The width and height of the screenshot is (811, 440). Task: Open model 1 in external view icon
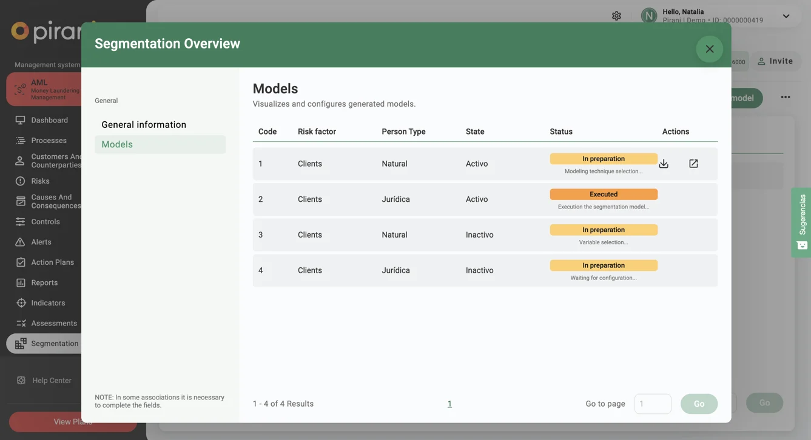tap(693, 164)
